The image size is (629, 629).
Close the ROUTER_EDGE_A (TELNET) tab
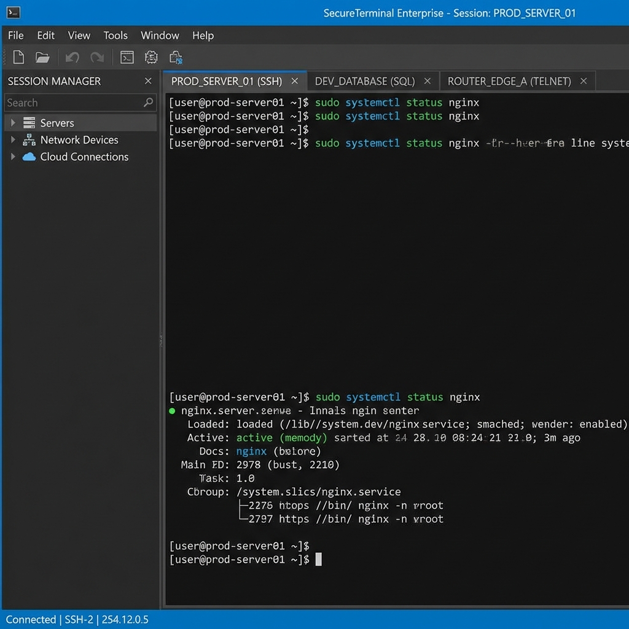tap(583, 80)
